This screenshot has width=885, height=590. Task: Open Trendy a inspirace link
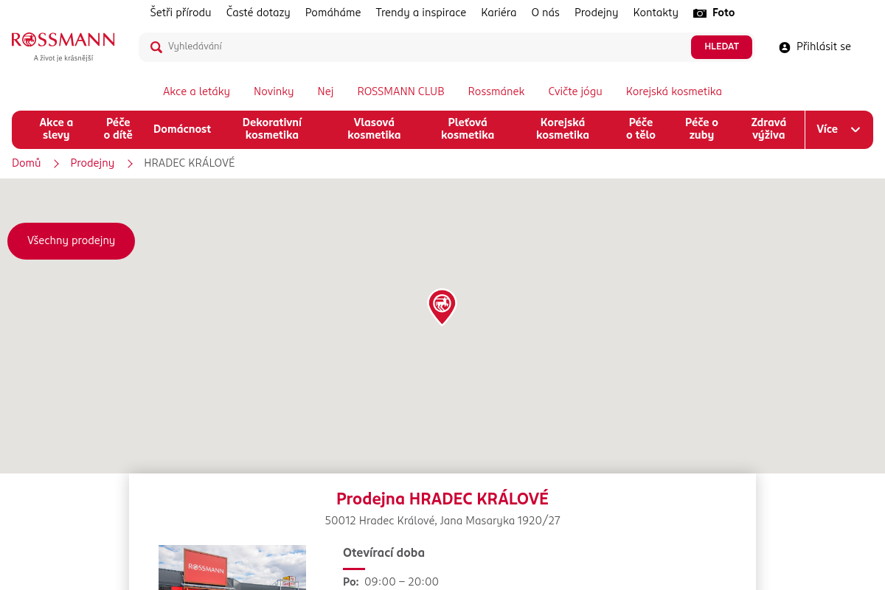[x=420, y=13]
